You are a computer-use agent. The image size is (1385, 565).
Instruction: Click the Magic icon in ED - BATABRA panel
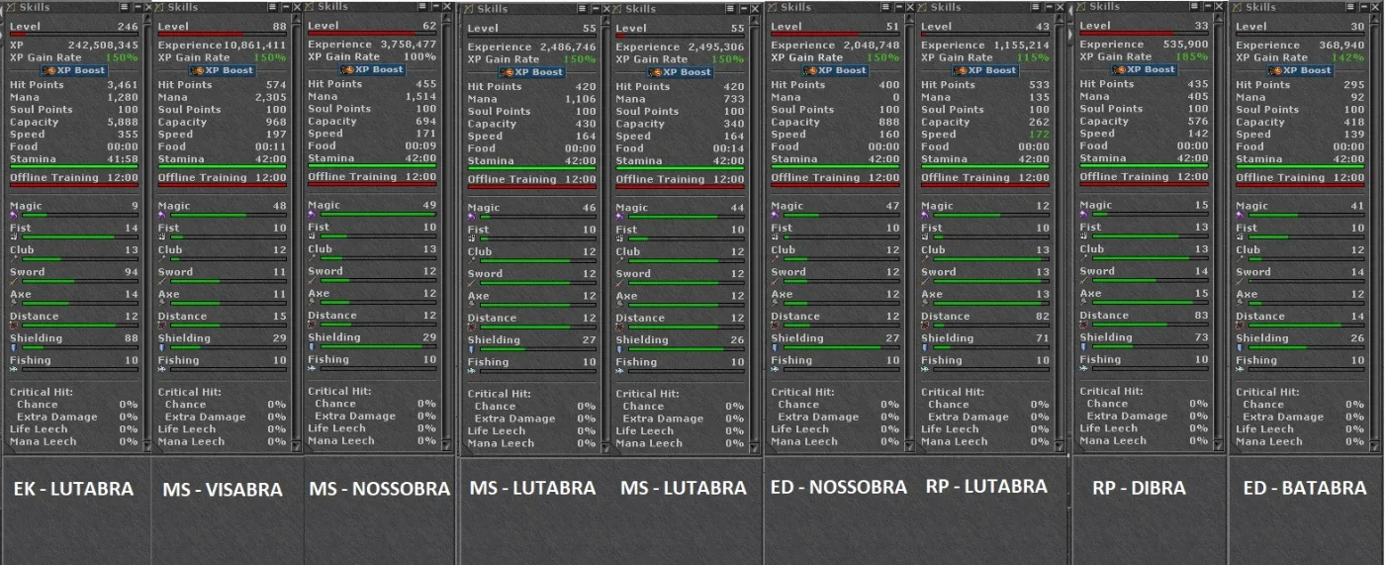pyautogui.click(x=1240, y=215)
